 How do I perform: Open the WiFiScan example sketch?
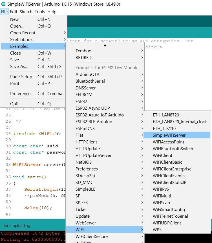(x=161, y=203)
